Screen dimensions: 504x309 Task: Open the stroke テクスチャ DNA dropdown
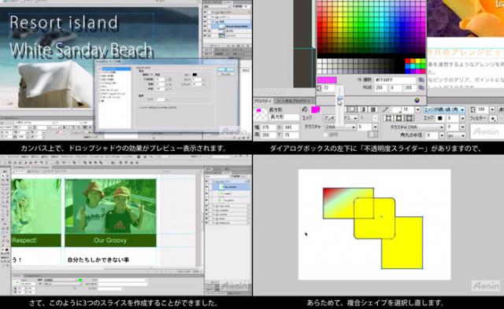425,127
